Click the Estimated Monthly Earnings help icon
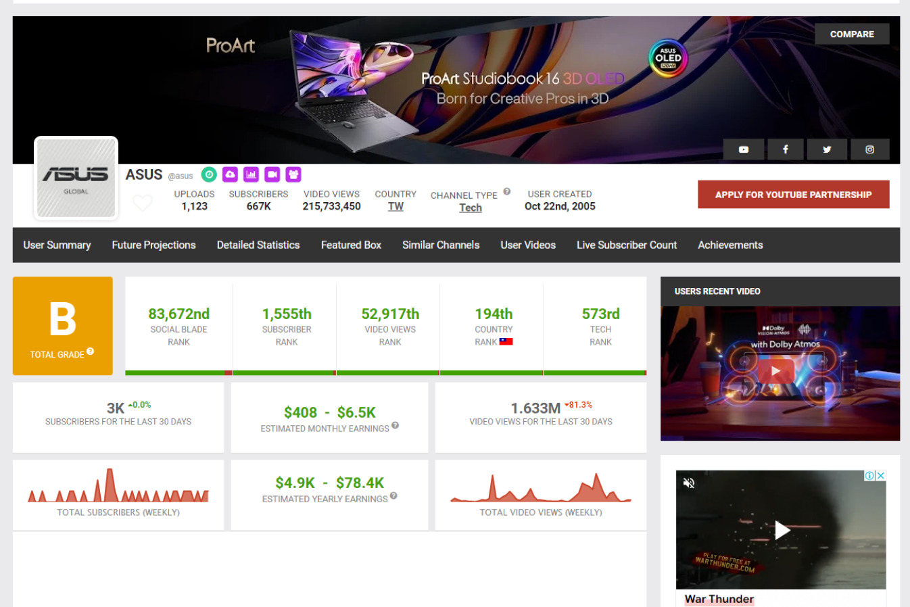The width and height of the screenshot is (910, 607). click(x=396, y=425)
